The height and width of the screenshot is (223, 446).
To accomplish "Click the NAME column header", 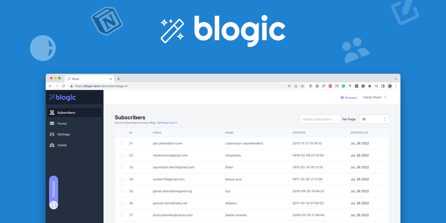I will 229,132.
